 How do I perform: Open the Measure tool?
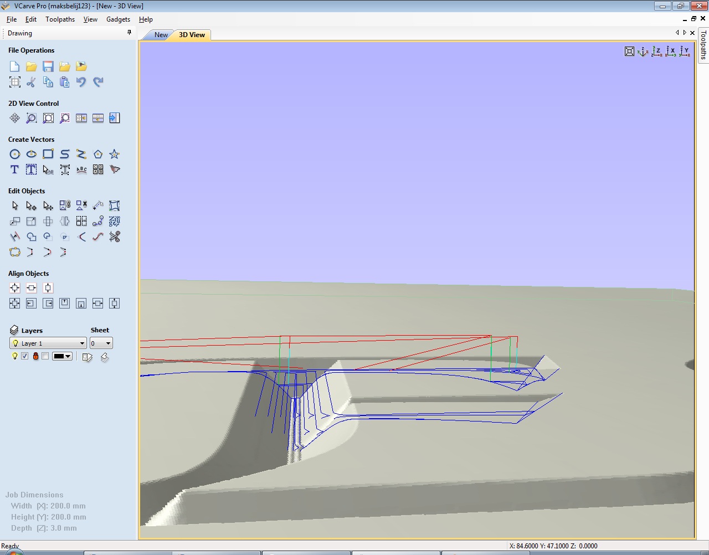click(x=98, y=205)
